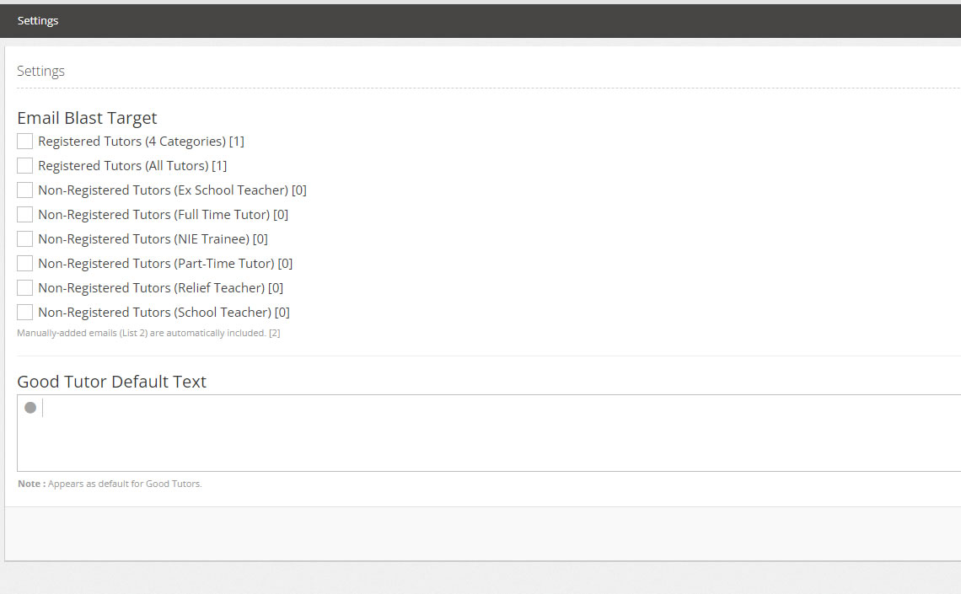The height and width of the screenshot is (594, 961).
Task: Open Settings in the dark top bar
Action: (38, 21)
